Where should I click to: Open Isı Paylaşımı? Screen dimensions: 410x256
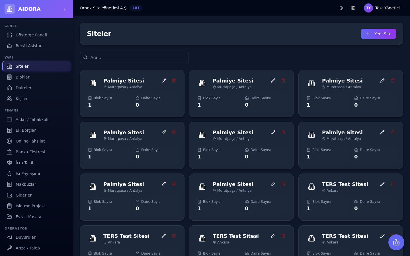[36, 174]
